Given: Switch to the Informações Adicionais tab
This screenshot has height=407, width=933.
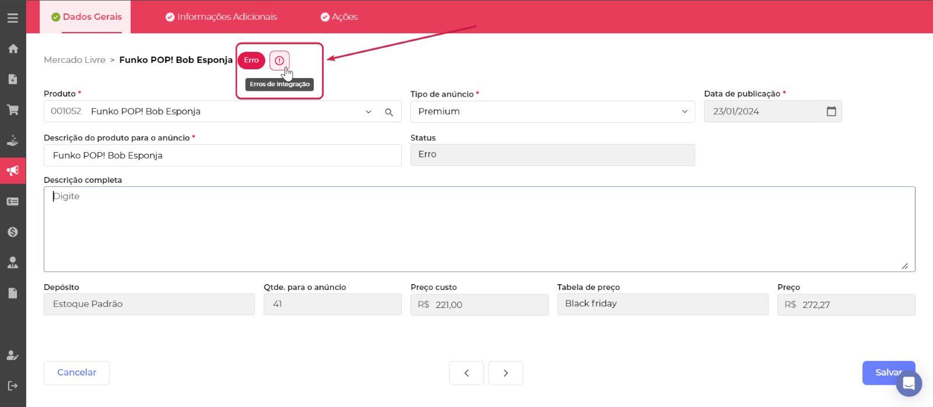Looking at the screenshot, I should (x=222, y=17).
